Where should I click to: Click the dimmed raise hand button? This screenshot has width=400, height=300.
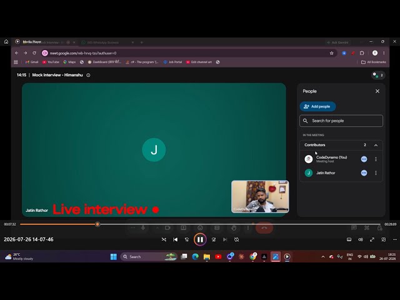point(234,227)
